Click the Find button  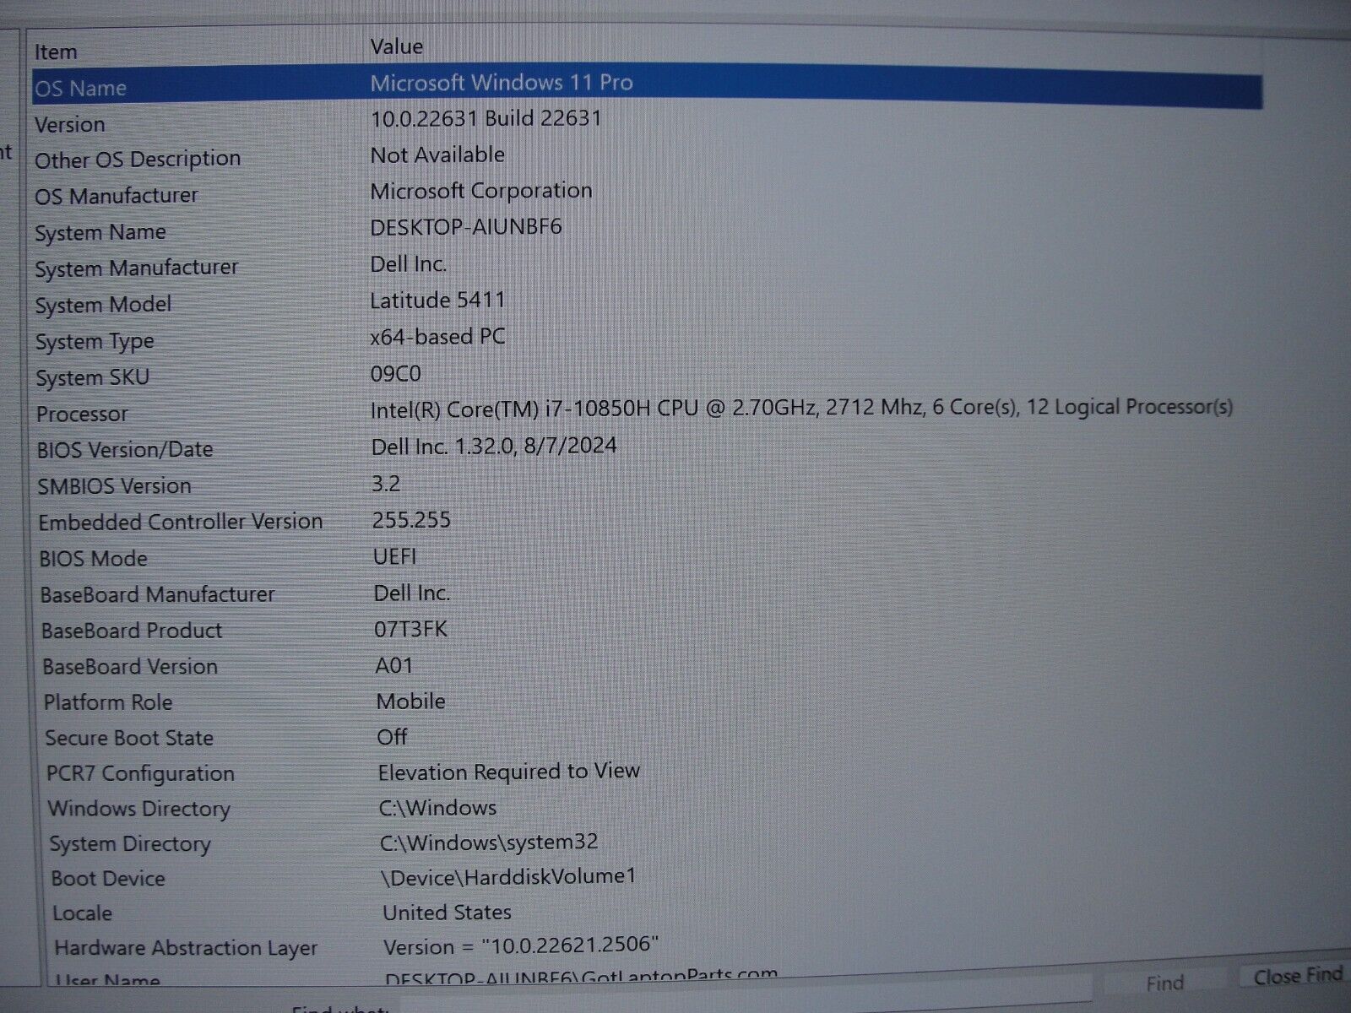(1165, 982)
